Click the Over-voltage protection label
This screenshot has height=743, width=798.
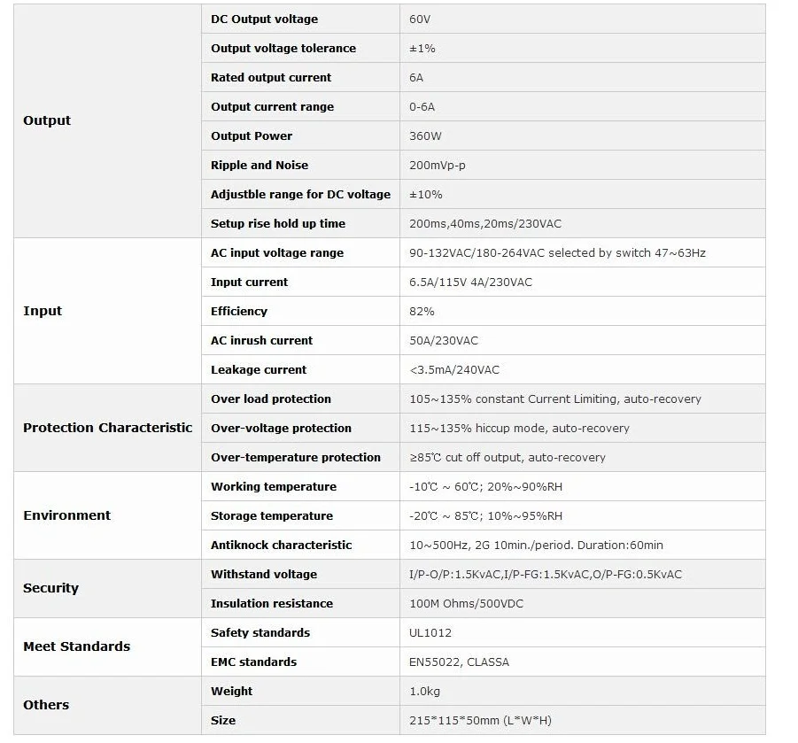pos(281,429)
